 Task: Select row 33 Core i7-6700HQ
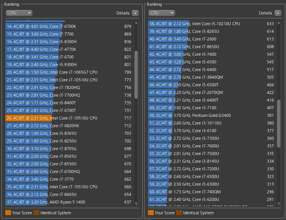coord(69,171)
